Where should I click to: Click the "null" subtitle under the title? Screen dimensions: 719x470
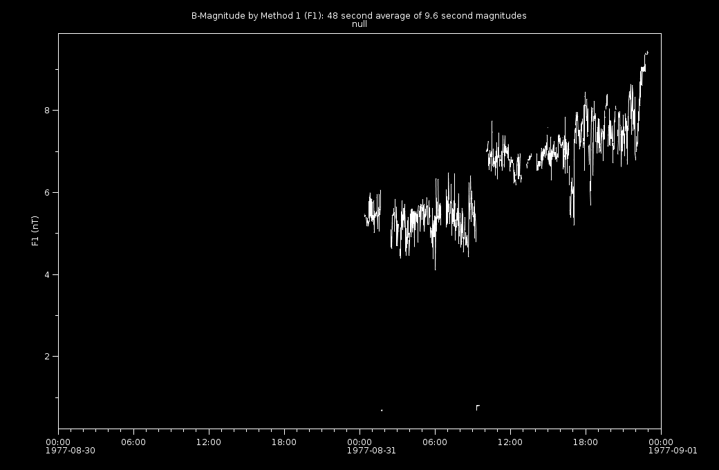(359, 23)
